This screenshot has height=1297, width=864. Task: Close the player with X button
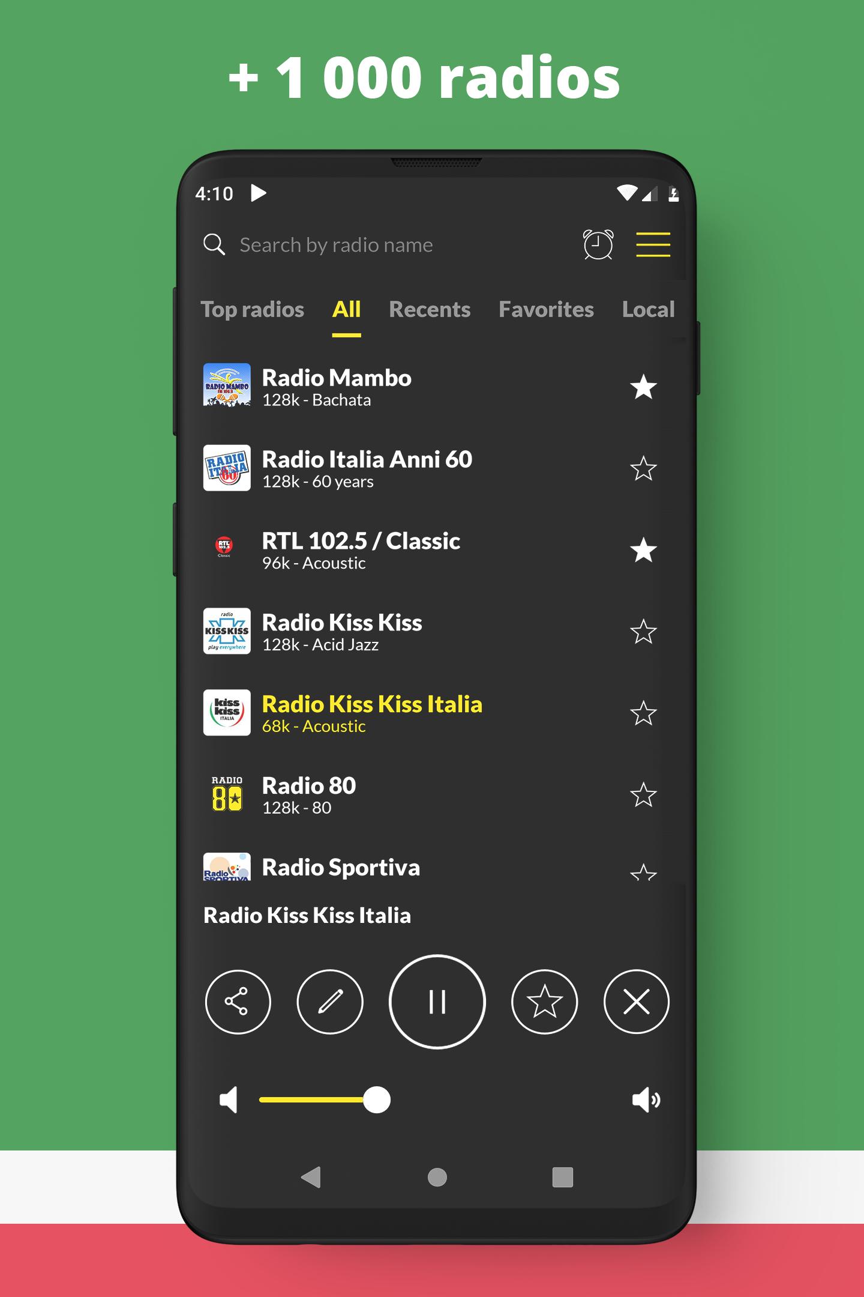636,1002
